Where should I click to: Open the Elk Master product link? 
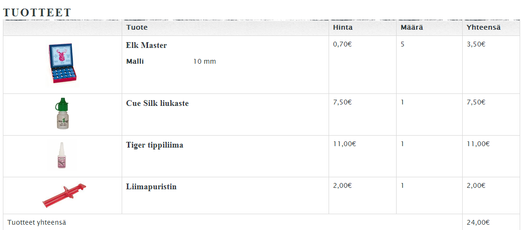tap(146, 46)
